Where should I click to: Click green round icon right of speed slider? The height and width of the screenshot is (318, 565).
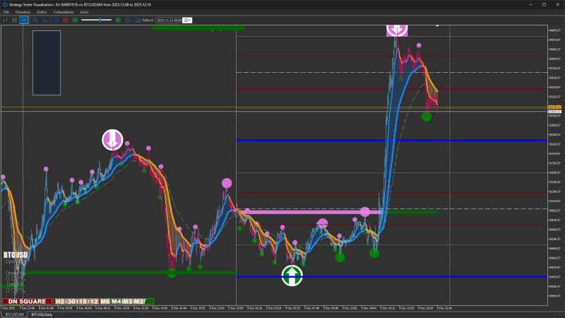tap(118, 20)
